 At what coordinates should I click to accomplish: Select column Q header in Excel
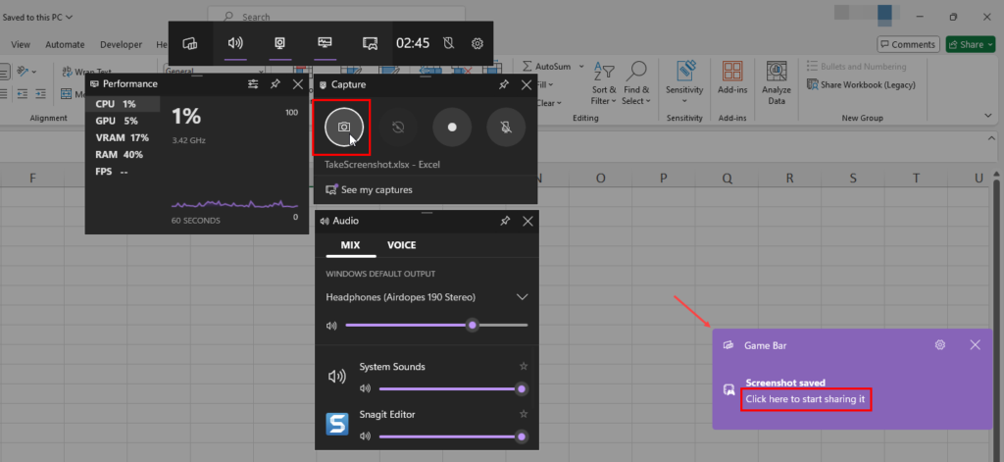pyautogui.click(x=727, y=179)
